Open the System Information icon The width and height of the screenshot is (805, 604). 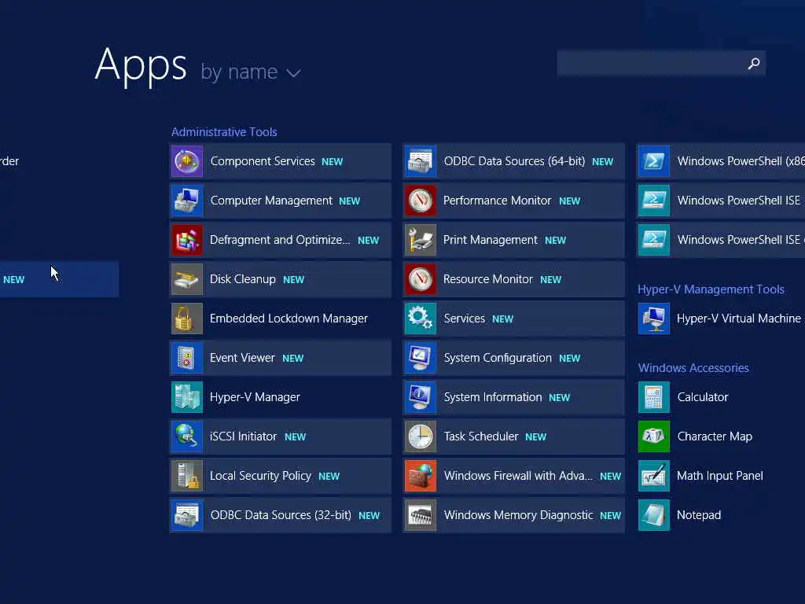click(x=421, y=397)
